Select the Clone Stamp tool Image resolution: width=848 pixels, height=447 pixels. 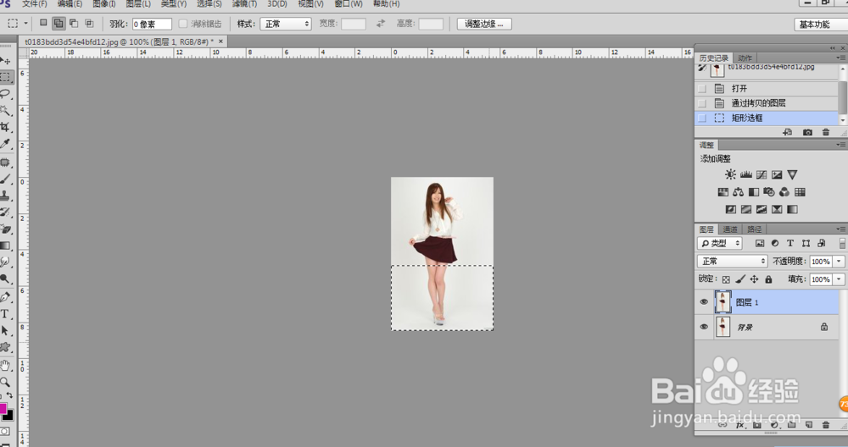[x=5, y=196]
